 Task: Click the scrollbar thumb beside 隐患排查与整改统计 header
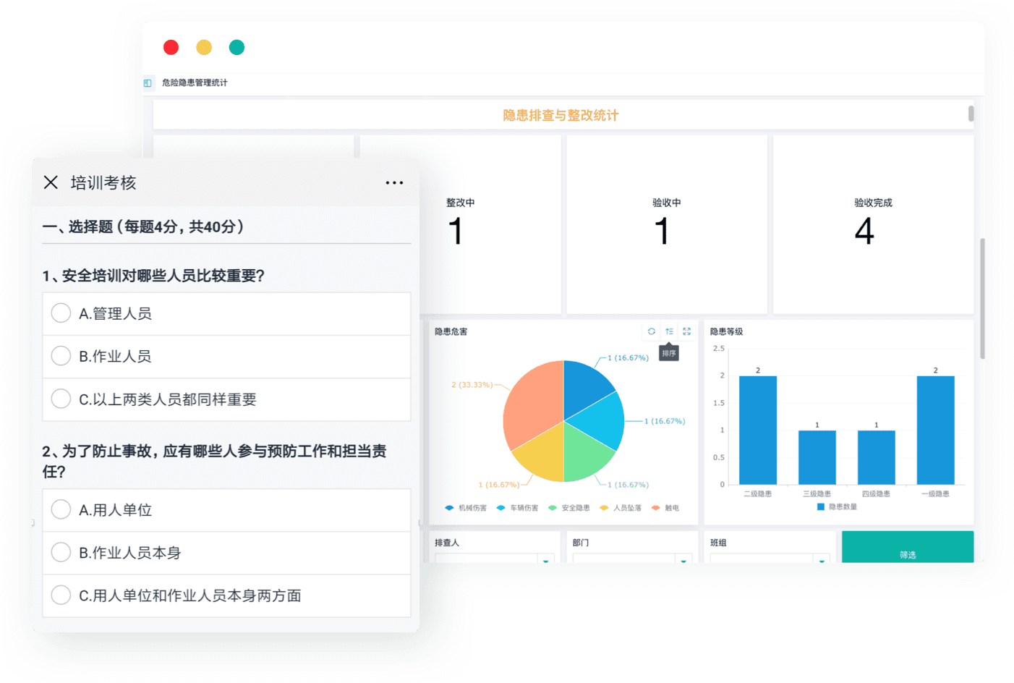(x=971, y=114)
